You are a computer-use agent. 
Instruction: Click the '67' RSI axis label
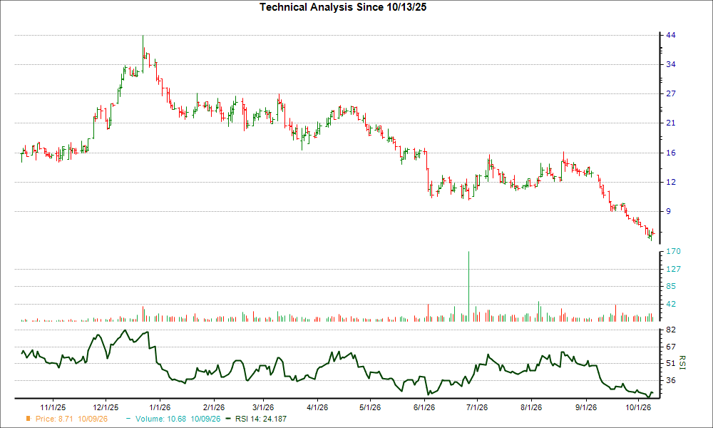point(671,347)
